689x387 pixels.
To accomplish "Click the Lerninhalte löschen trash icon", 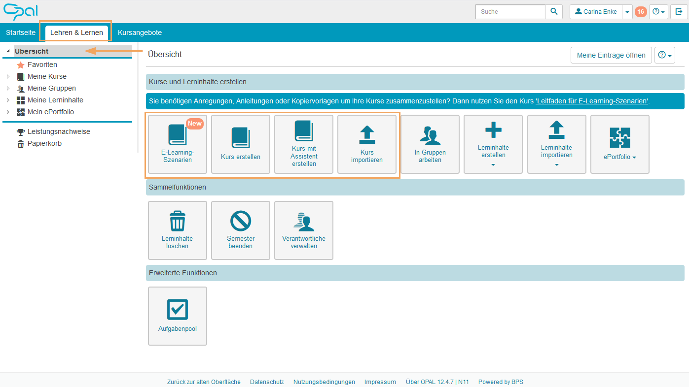I will [178, 221].
